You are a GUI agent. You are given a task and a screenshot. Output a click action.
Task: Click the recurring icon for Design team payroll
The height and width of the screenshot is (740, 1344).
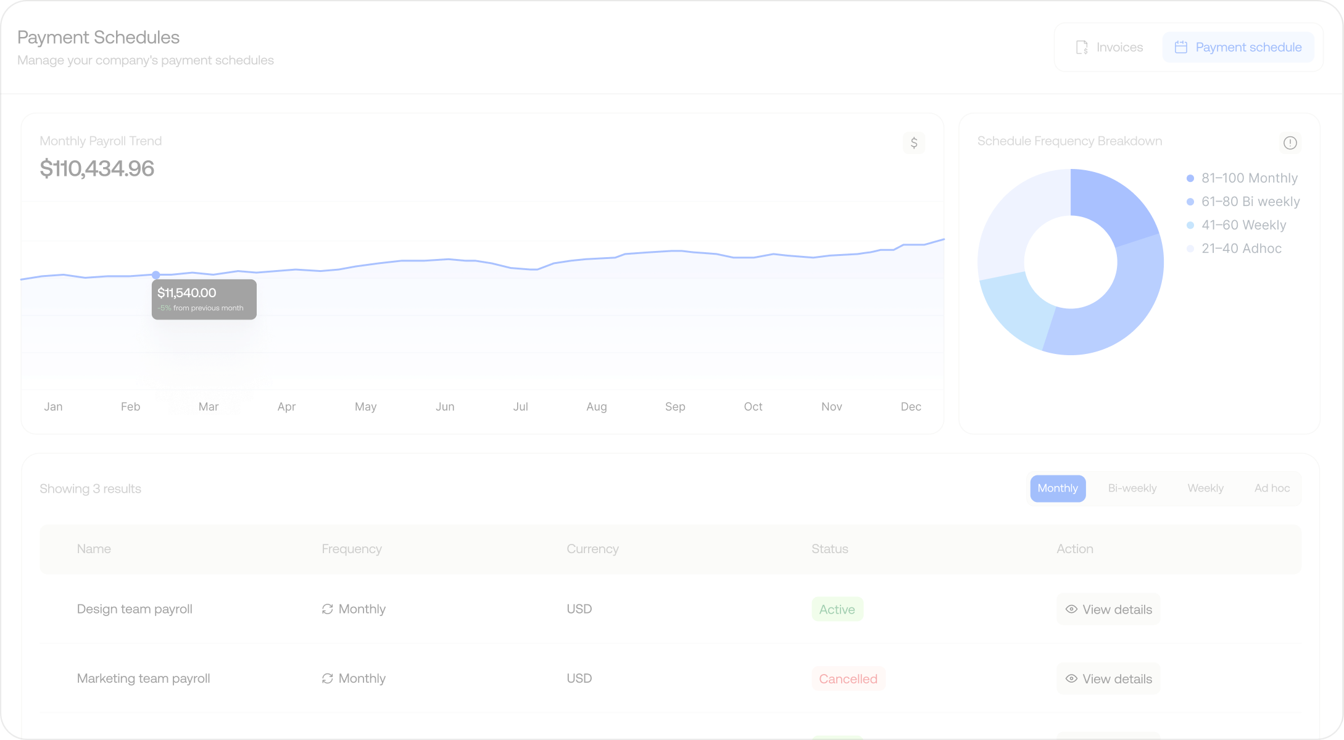tap(328, 609)
